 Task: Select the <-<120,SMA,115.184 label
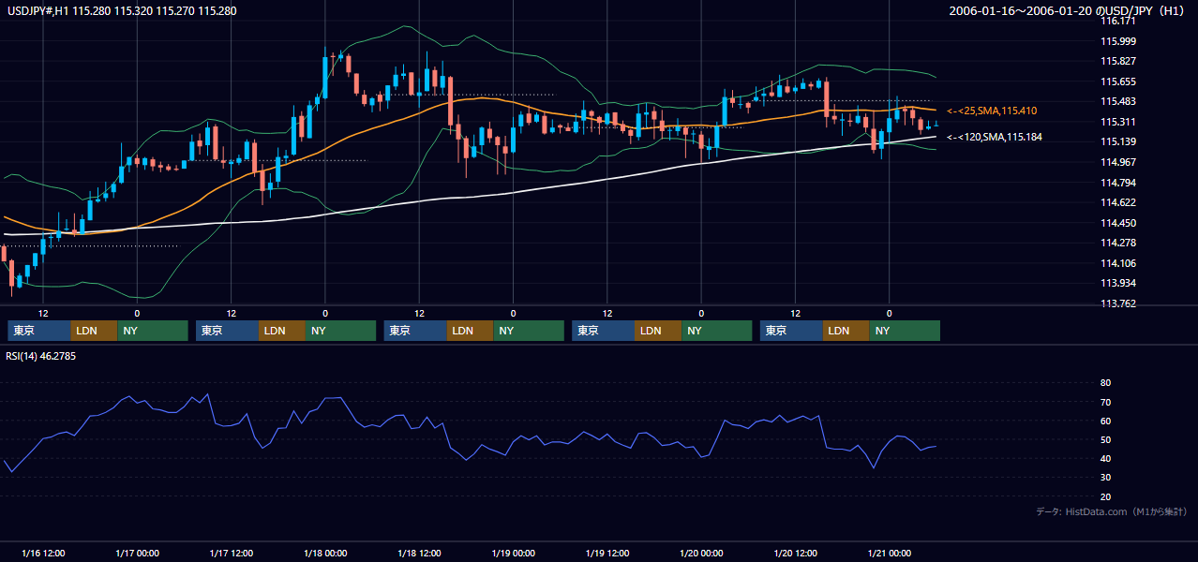994,137
